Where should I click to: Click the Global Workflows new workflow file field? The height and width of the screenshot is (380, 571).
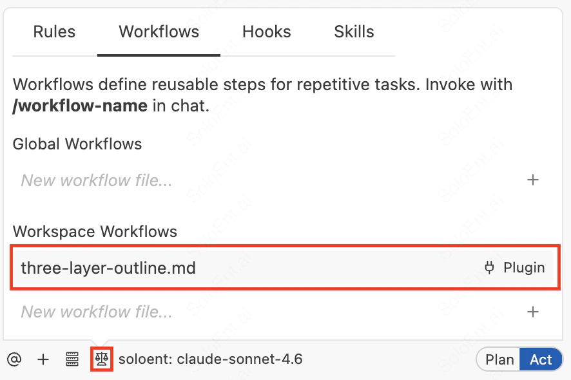(x=96, y=180)
